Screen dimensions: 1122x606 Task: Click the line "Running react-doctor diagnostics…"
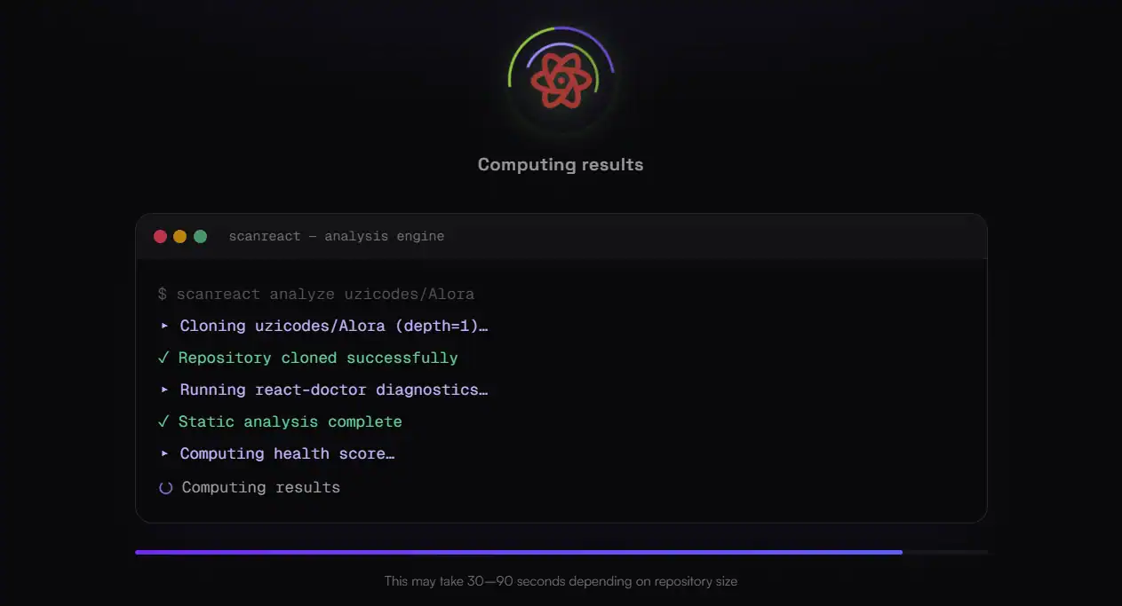point(334,390)
